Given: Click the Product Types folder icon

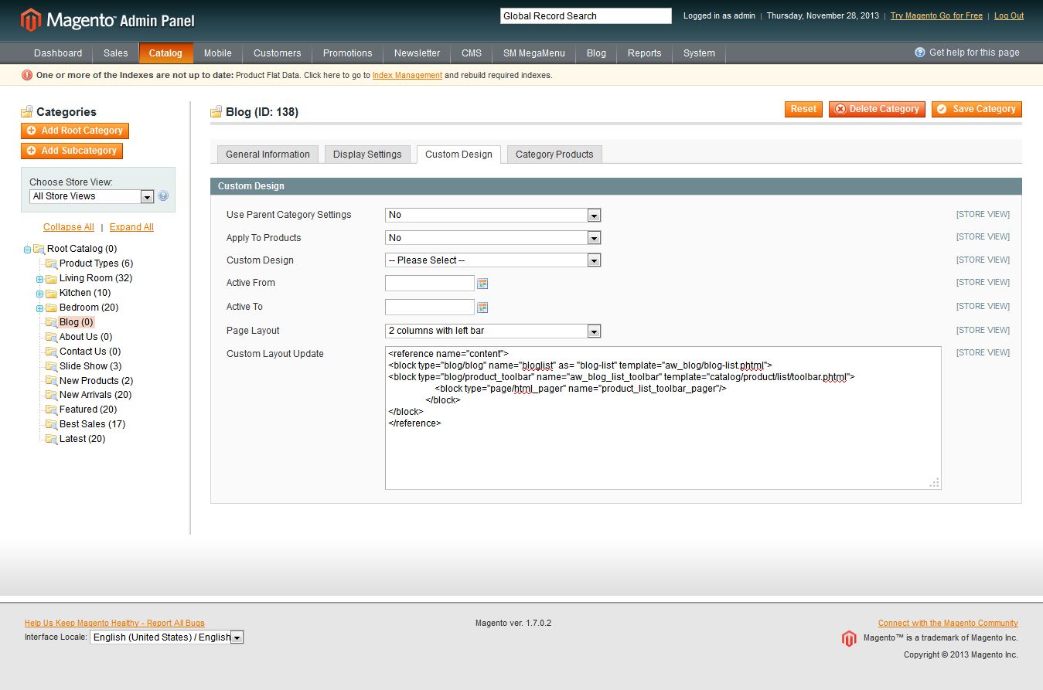Looking at the screenshot, I should (51, 263).
